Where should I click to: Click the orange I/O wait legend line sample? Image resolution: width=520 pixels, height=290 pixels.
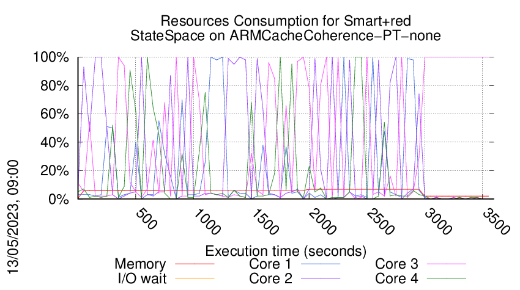195,278
